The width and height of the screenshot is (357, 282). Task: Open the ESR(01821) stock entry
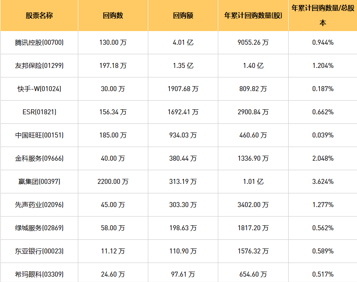(39, 112)
